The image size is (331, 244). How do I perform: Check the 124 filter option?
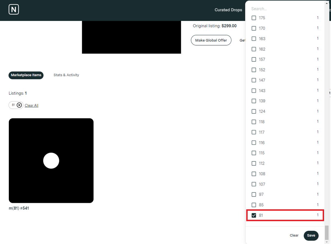[x=254, y=111]
